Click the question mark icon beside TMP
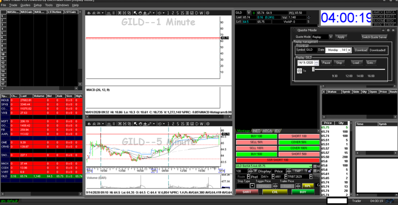 pos(306,171)
